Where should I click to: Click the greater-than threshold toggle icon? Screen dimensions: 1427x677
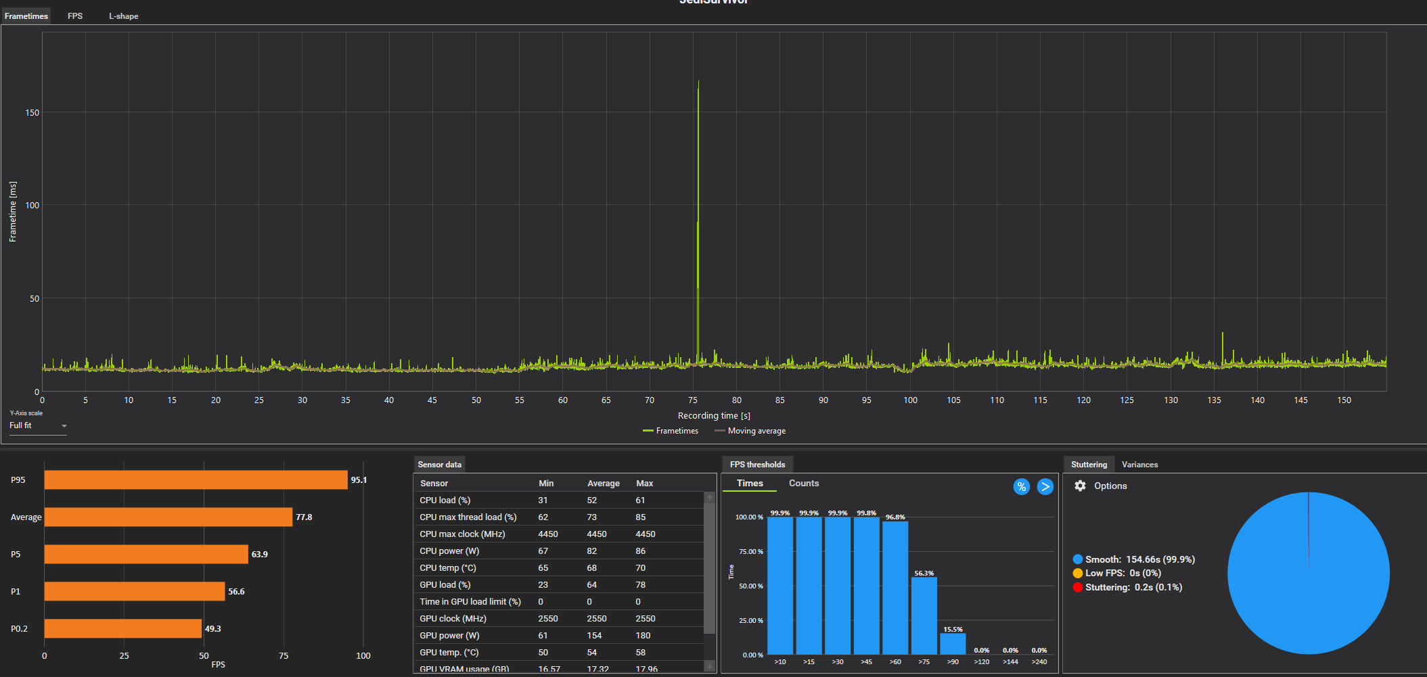click(1045, 486)
